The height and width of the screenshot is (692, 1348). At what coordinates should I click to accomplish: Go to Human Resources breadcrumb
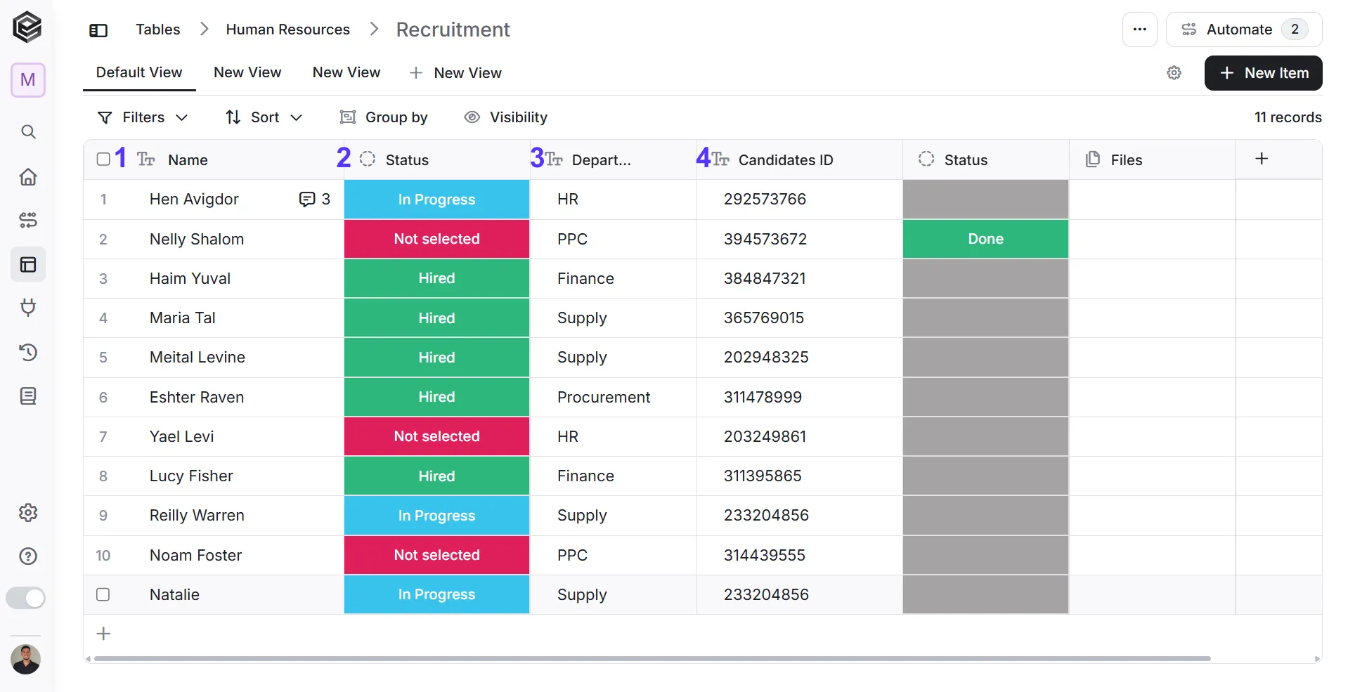[287, 30]
